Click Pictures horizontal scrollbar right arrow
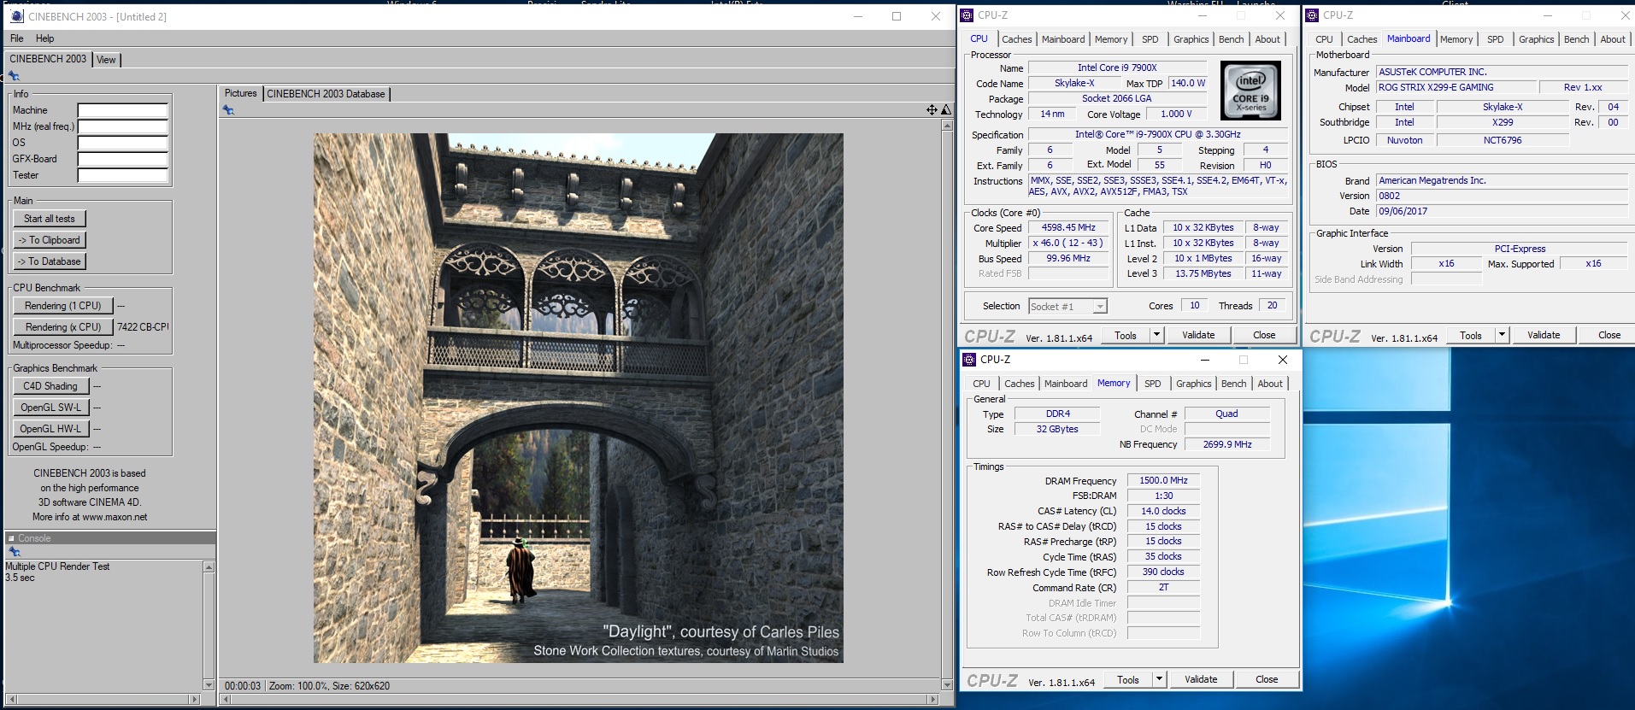Screen dimensions: 1635x710 coord(932,699)
